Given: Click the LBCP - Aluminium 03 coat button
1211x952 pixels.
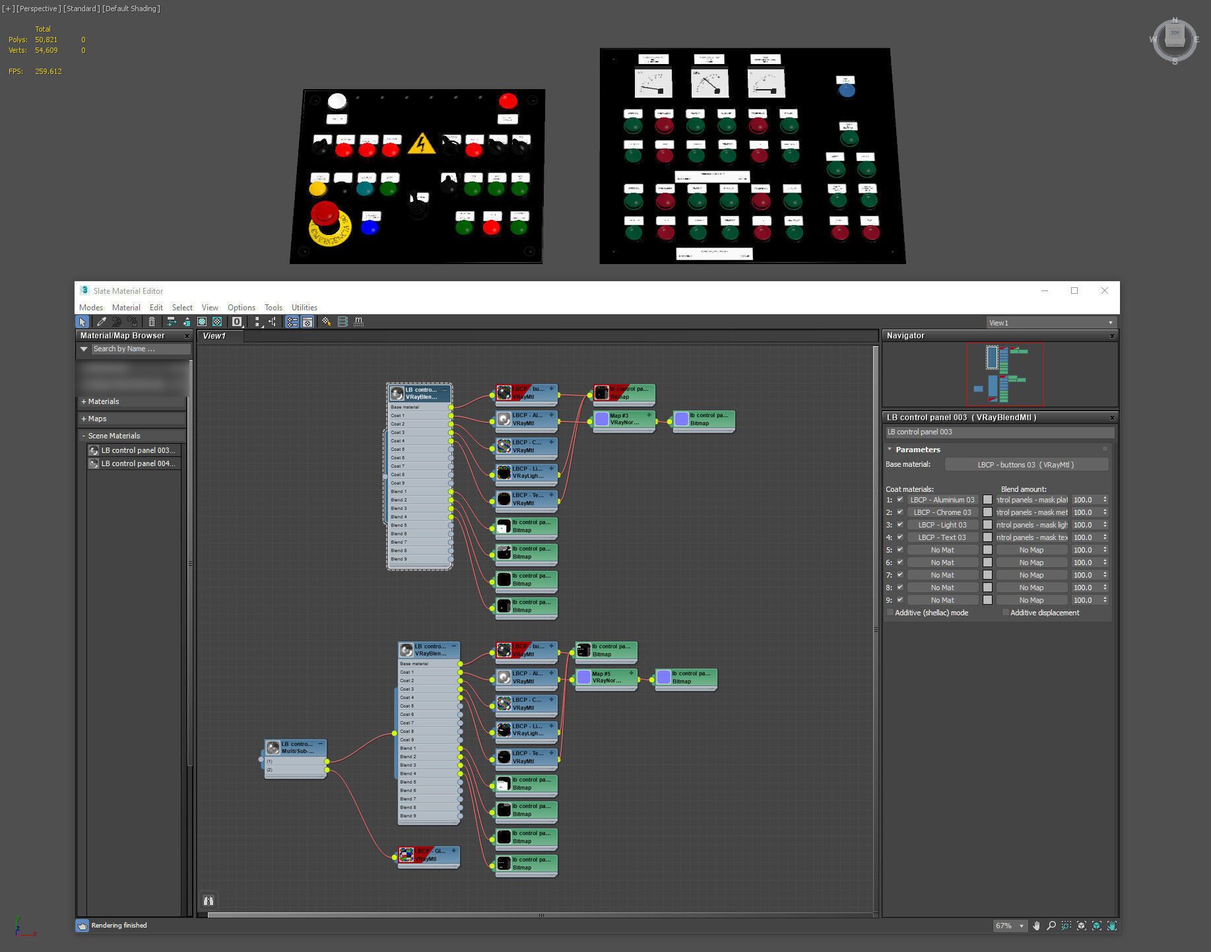Looking at the screenshot, I should tap(942, 500).
